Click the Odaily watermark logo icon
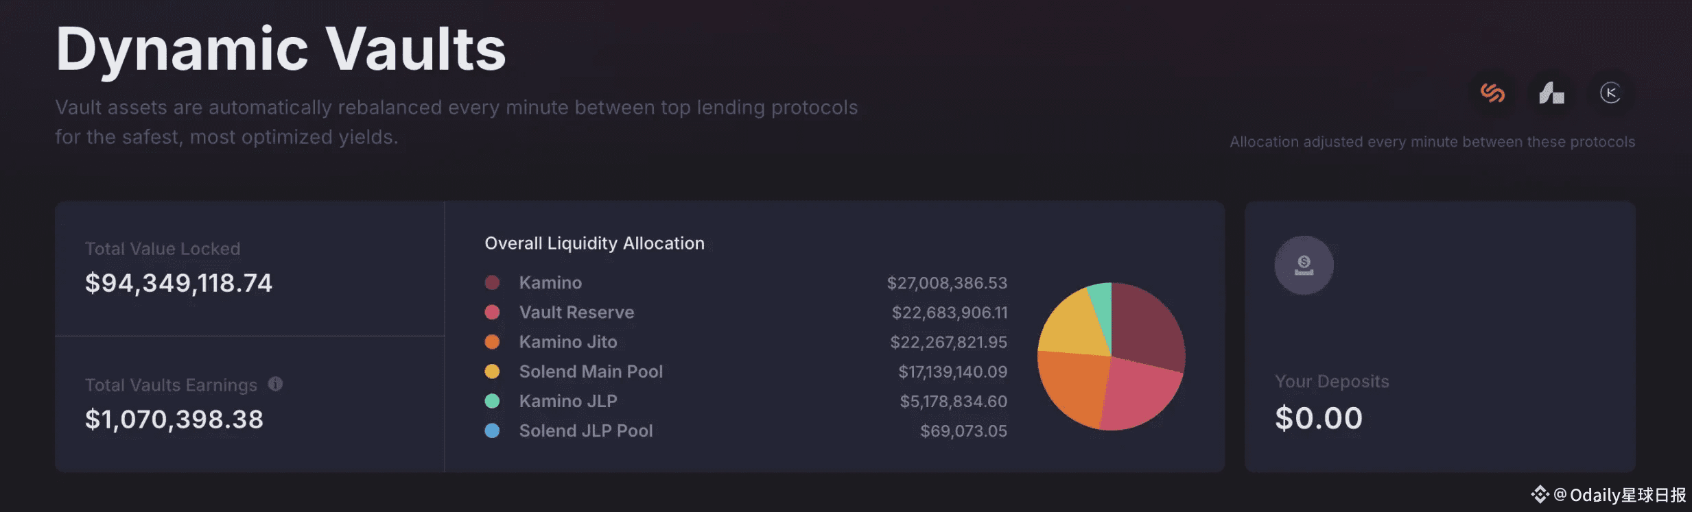The image size is (1692, 512). point(1540,494)
